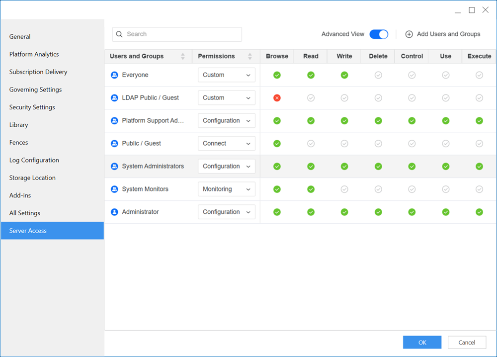Viewport: 497px width, 357px height.
Task: Click sort arrows on Users and Groups column
Action: (x=183, y=56)
